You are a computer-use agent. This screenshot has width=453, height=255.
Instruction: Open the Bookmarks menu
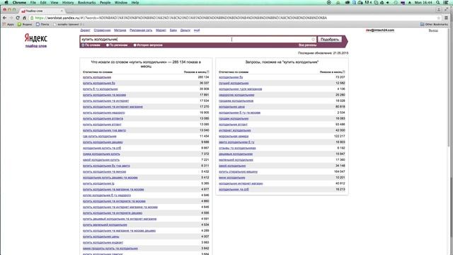86,3
